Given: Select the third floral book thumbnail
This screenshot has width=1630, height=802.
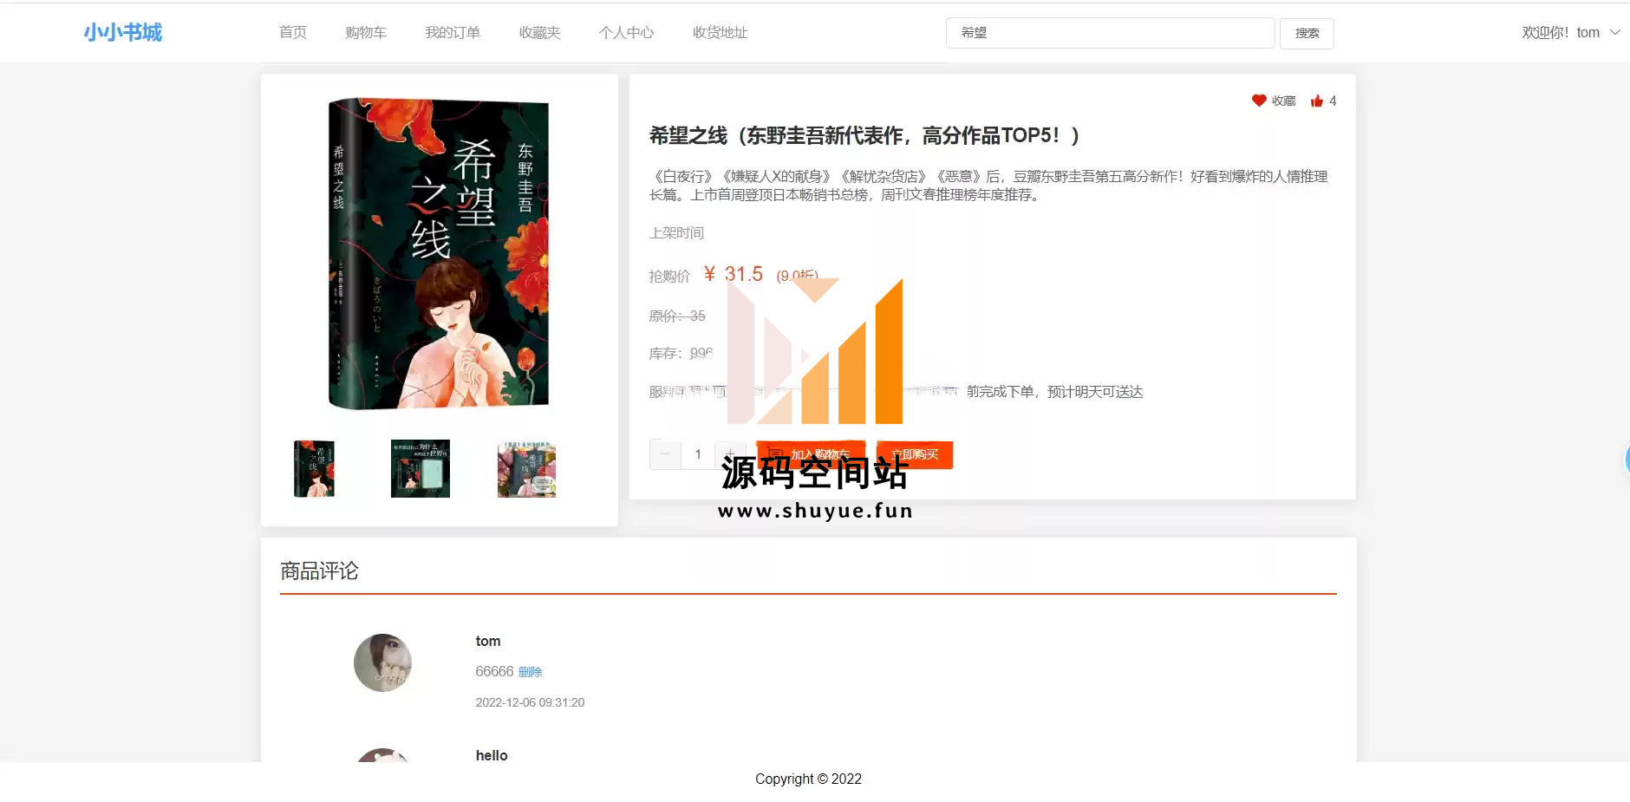Looking at the screenshot, I should 526,468.
